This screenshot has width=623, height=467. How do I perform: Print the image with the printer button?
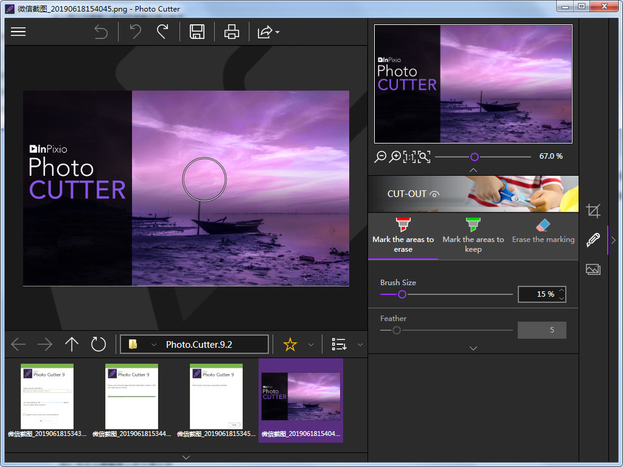point(232,32)
